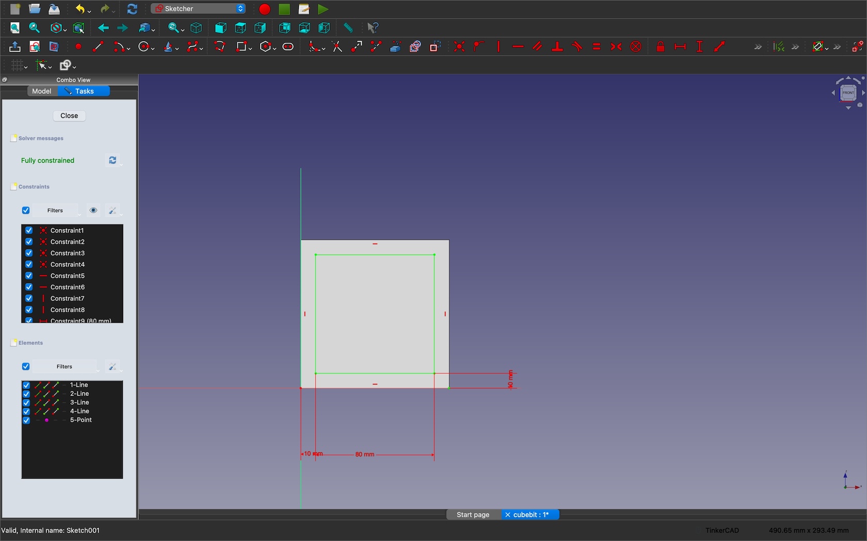Toggle constraints visibility eye icon

point(93,210)
